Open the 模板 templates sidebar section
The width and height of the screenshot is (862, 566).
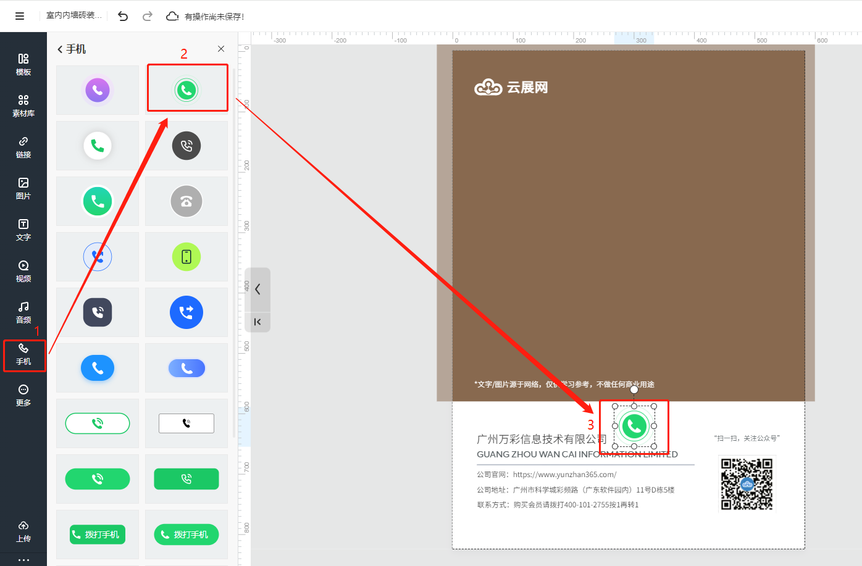23,64
